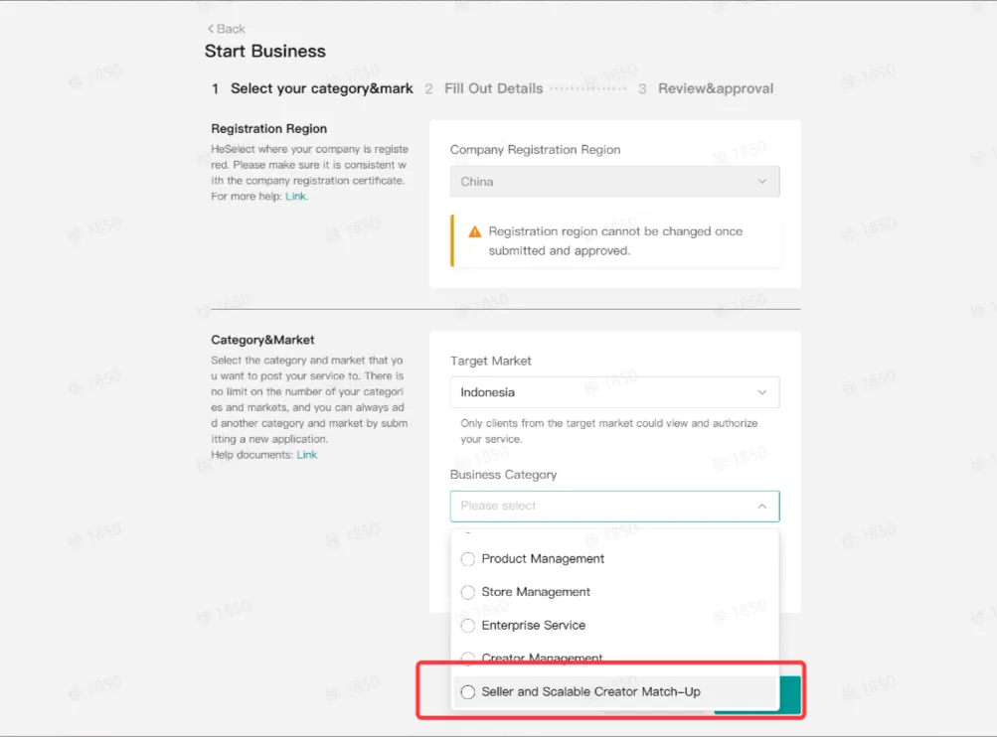Viewport: 997px width, 737px height.
Task: Pick the Creator Management option
Action: click(x=542, y=659)
